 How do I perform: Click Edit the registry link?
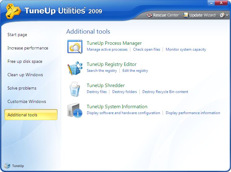click(x=135, y=71)
